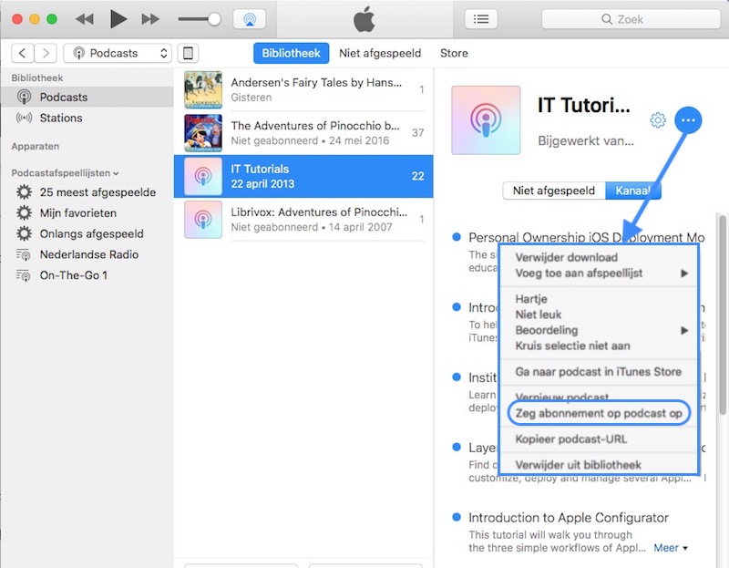Screen dimensions: 729x568
Task: Open the Podcasts media type dropdown
Action: tap(118, 53)
